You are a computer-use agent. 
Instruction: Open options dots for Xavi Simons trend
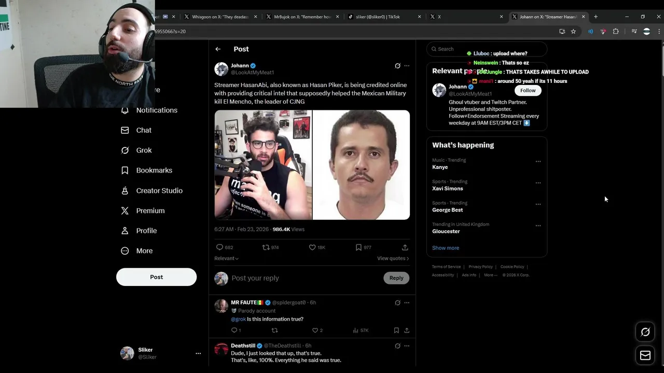tap(538, 183)
